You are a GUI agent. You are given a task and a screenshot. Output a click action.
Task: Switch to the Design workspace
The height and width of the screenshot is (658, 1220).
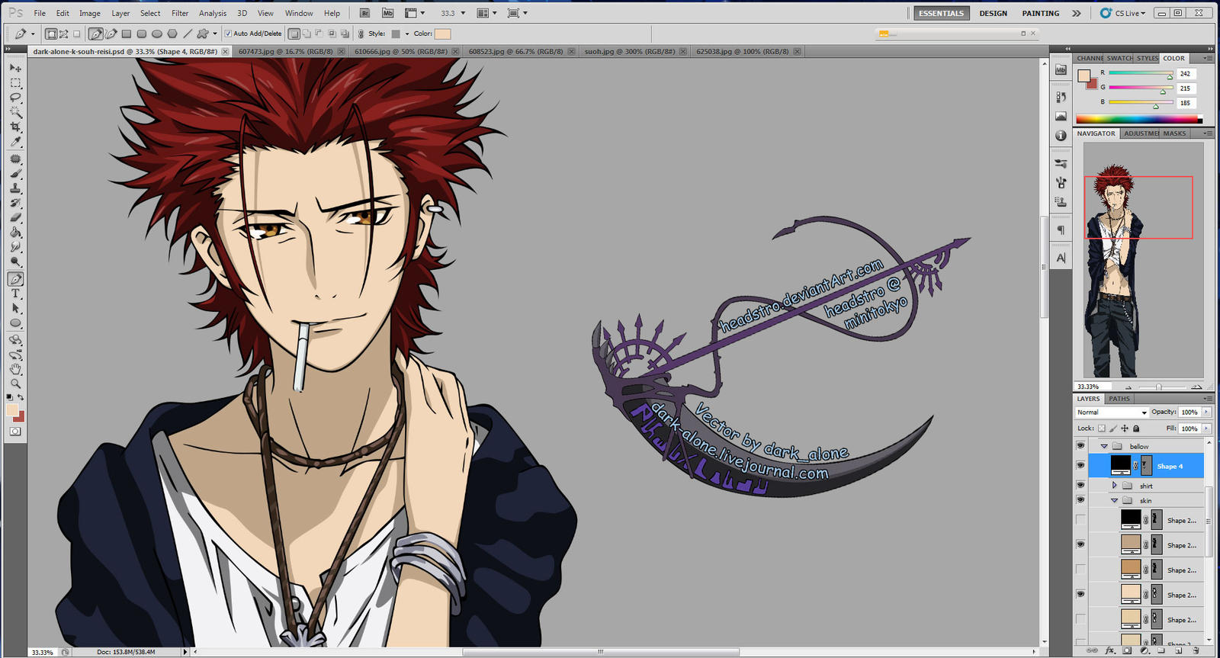pyautogui.click(x=993, y=13)
